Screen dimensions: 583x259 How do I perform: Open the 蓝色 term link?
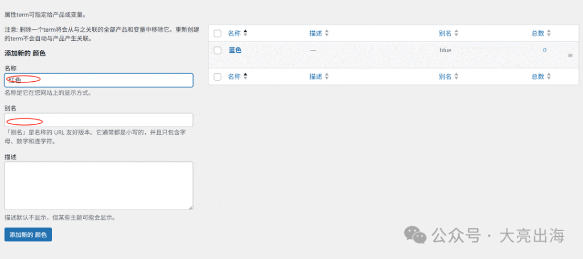tap(235, 50)
